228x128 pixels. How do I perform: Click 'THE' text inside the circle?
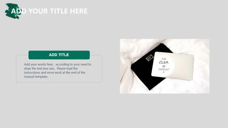click(164, 59)
